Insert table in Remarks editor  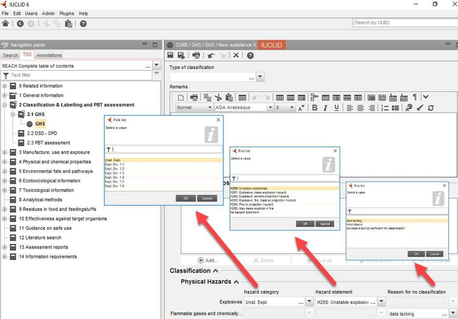pyautogui.click(x=242, y=97)
